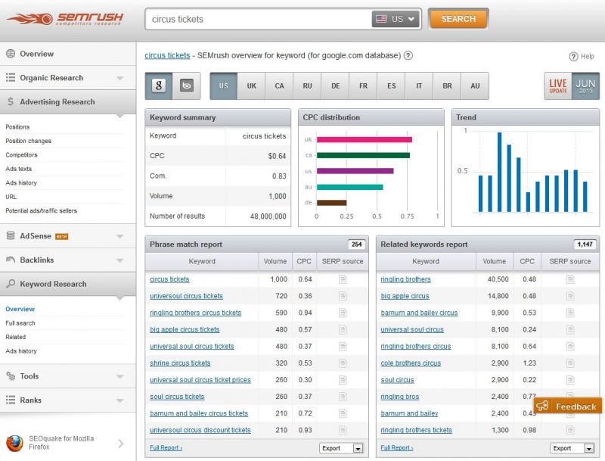Expand the Backlinks section arrow
Screen dimensions: 605x461
coord(120,260)
